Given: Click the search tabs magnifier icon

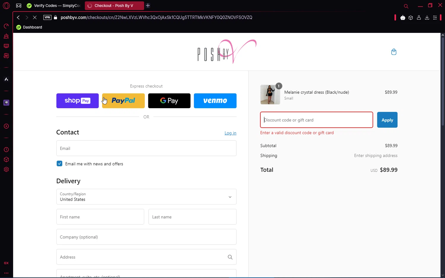Looking at the screenshot, I should (x=406, y=6).
